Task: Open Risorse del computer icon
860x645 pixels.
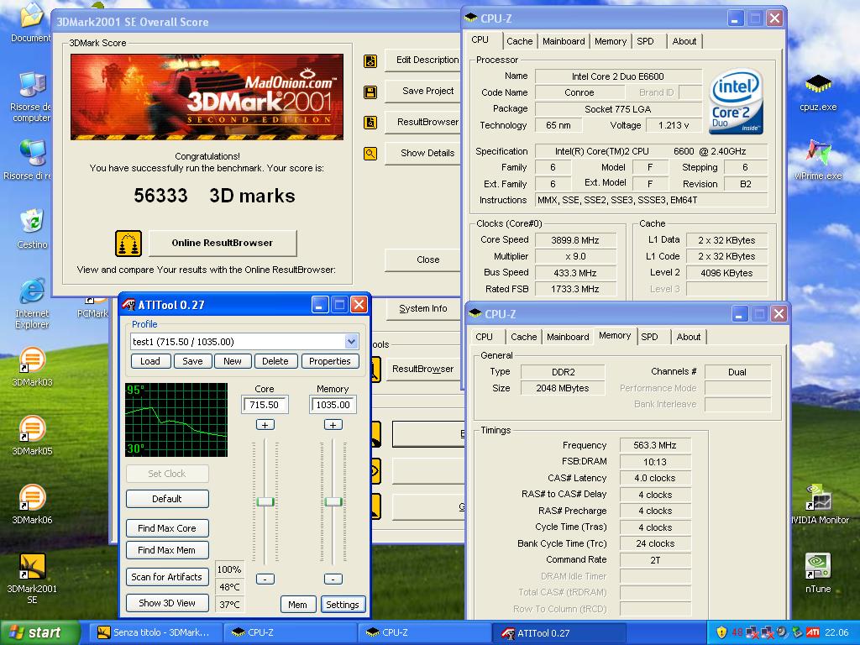Action: (33, 85)
